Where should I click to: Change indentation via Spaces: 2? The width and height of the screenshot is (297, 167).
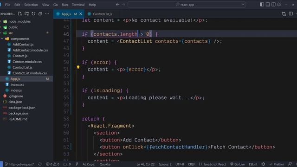(165, 164)
